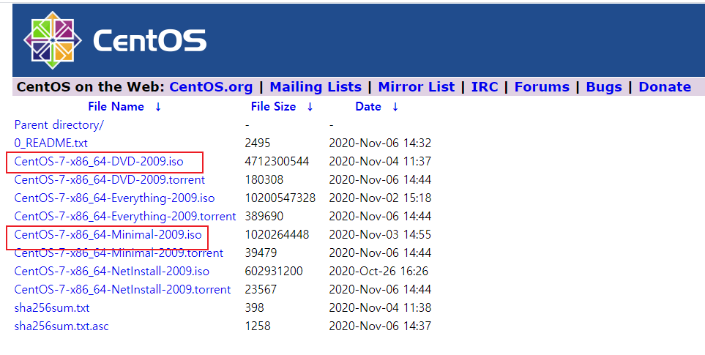705x355 pixels.
Task: Open the CentOS.org link
Action: coord(211,86)
